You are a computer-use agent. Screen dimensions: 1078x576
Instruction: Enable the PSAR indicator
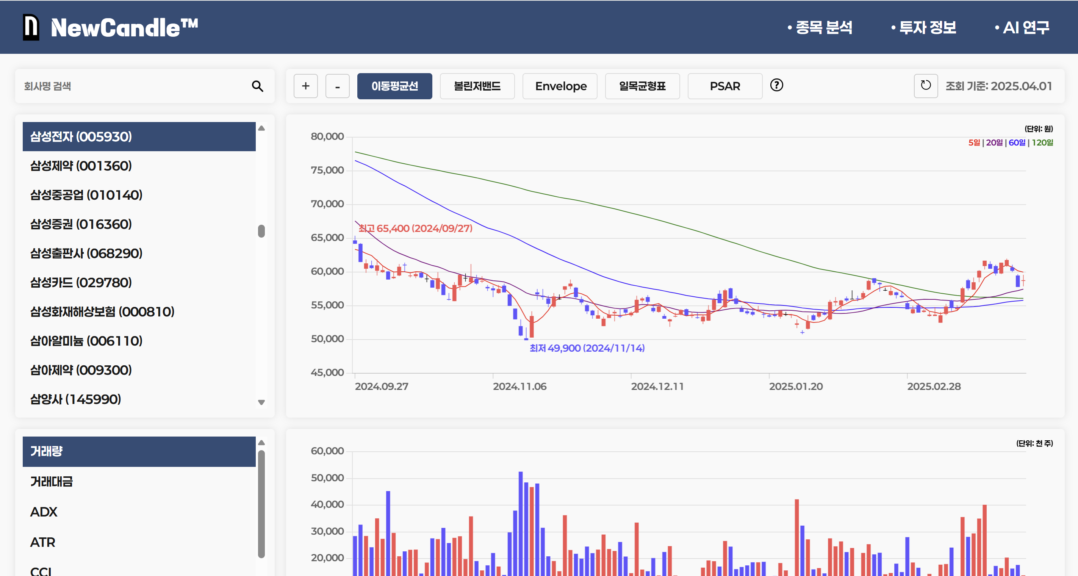point(725,86)
